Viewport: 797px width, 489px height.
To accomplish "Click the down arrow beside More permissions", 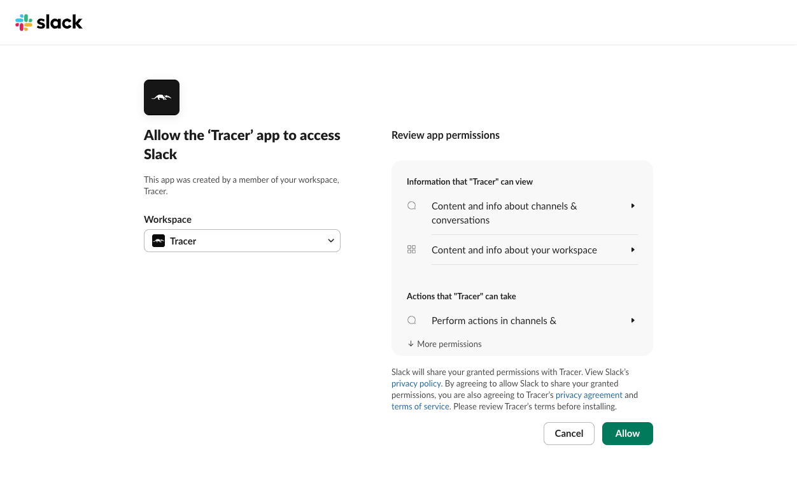I will [410, 343].
